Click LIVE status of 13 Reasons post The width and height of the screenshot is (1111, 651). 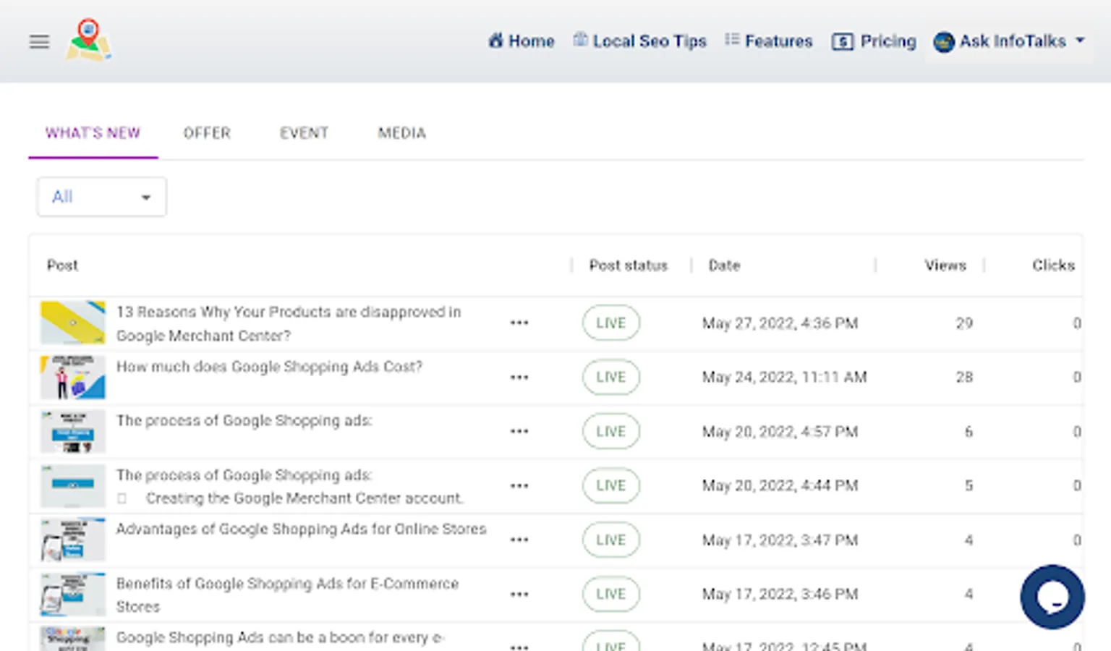pos(610,323)
